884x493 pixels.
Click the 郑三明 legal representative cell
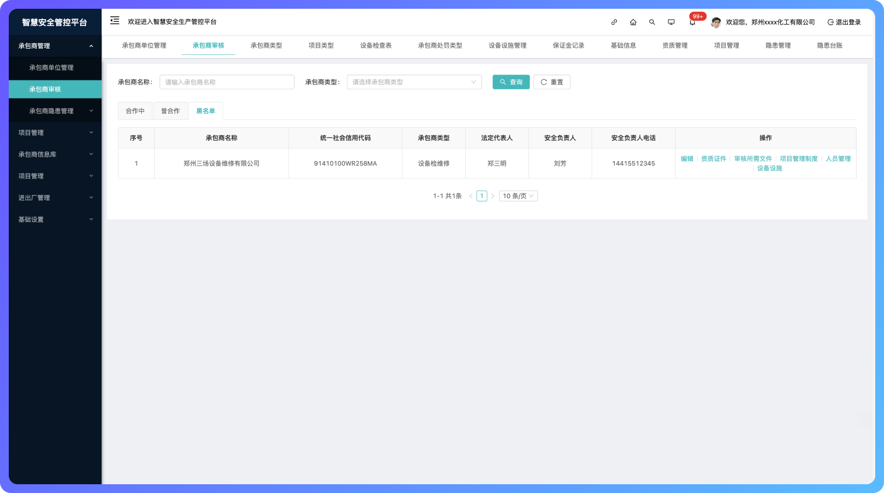(x=497, y=164)
